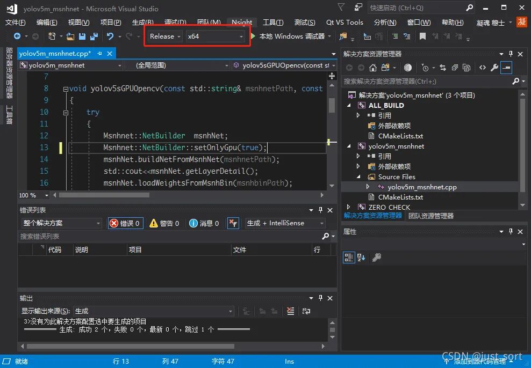Click the Save All icon
The width and height of the screenshot is (531, 368).
94,36
